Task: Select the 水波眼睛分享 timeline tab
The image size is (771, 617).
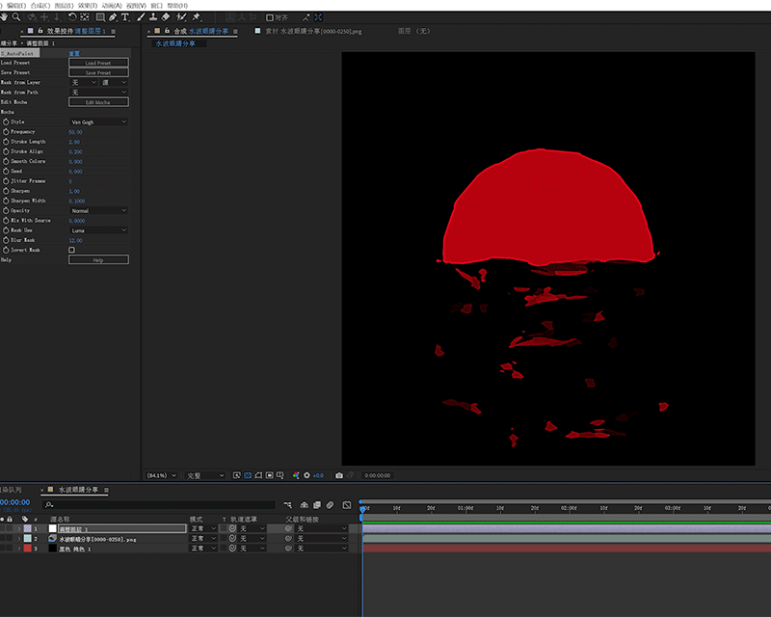Action: coord(79,490)
